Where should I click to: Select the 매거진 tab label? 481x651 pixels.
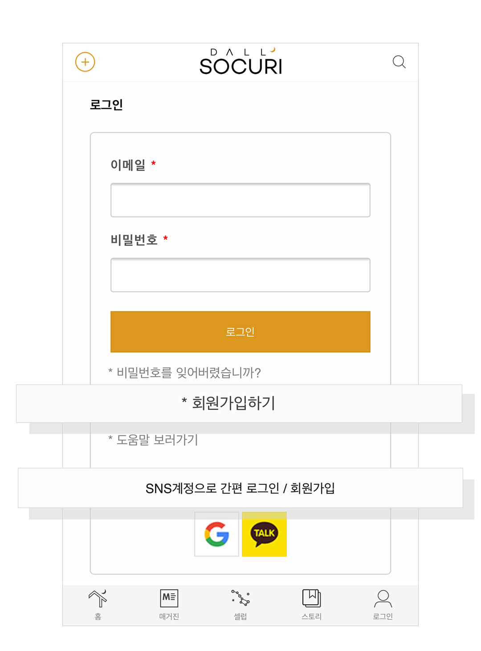pos(169,616)
